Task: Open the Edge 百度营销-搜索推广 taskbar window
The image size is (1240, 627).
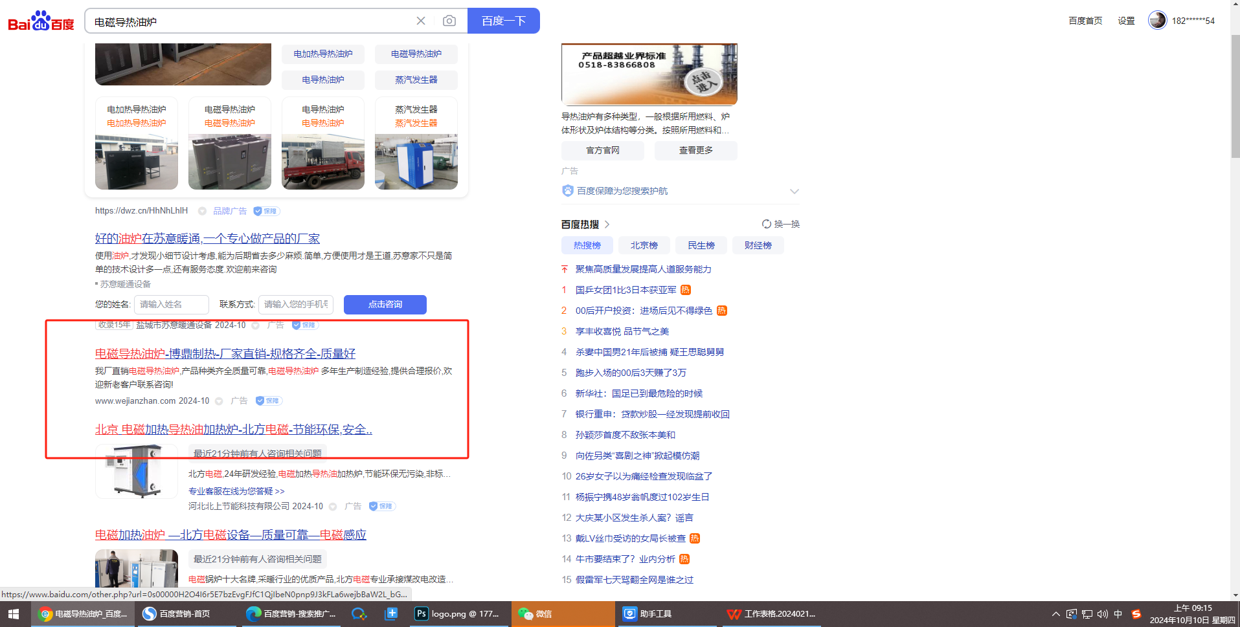Action: point(291,614)
